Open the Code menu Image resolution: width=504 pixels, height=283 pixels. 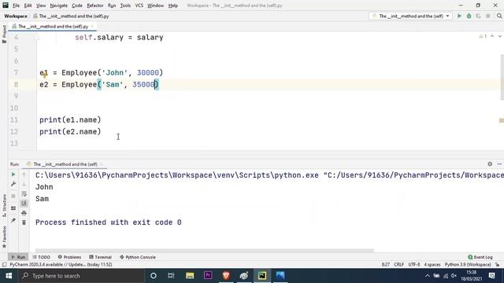(x=77, y=6)
